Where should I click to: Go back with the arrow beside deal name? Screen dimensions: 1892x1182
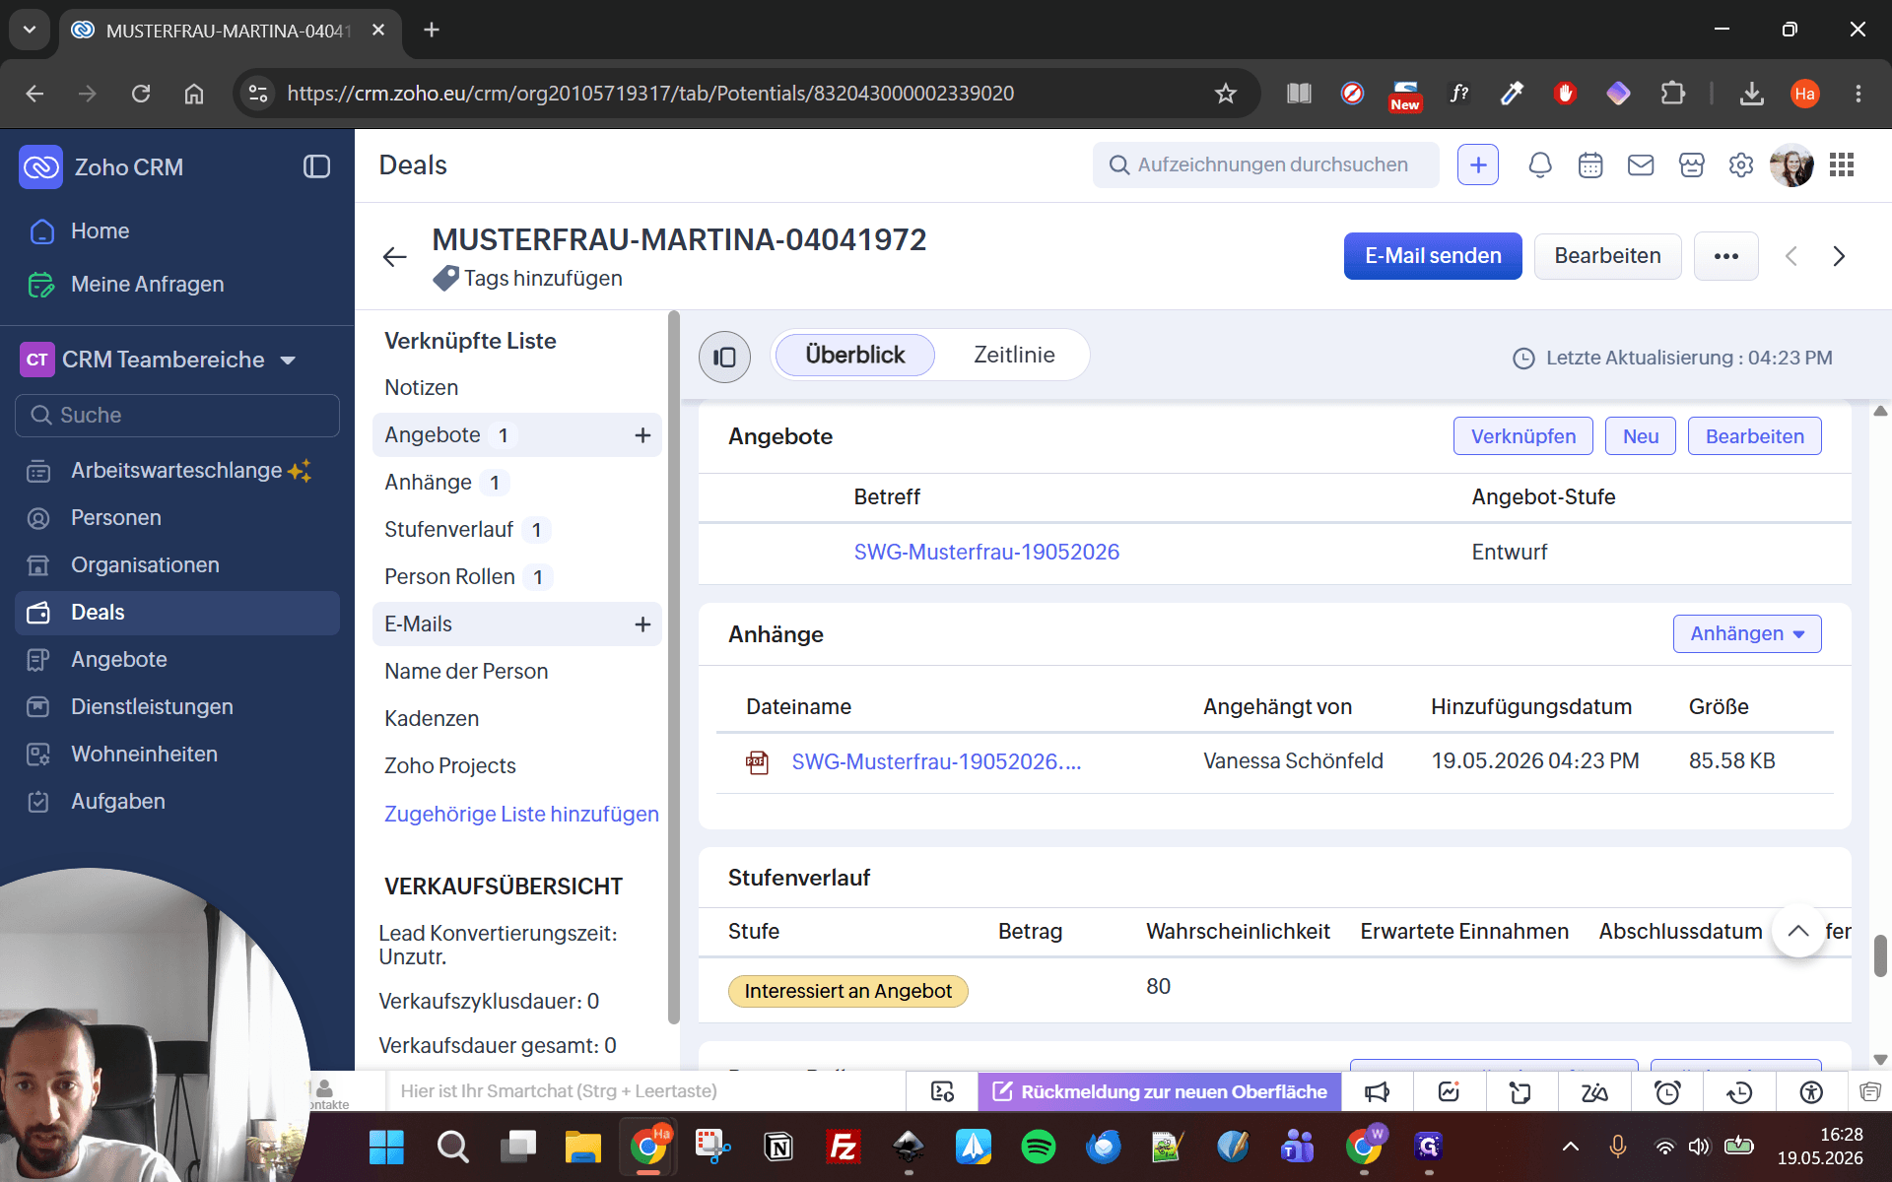click(x=394, y=257)
